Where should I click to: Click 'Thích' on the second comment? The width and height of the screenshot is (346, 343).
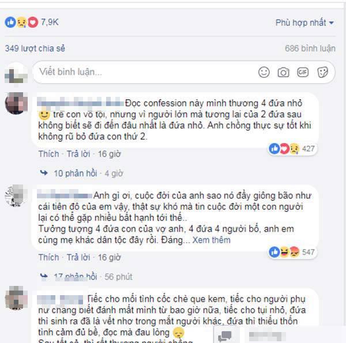(48, 258)
